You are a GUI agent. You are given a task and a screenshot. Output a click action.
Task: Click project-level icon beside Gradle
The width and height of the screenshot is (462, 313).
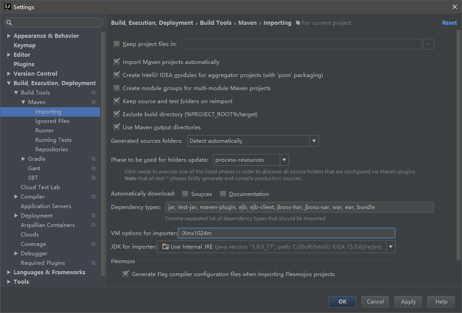[94, 159]
